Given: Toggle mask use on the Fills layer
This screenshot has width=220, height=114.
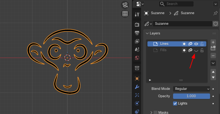Looking at the screenshot, I should (184, 50).
